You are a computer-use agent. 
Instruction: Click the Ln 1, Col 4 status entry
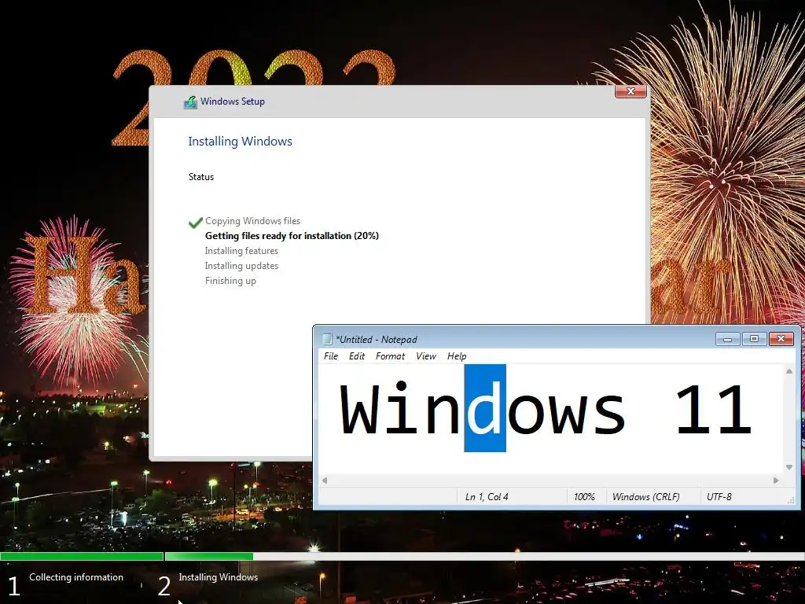[x=487, y=497]
